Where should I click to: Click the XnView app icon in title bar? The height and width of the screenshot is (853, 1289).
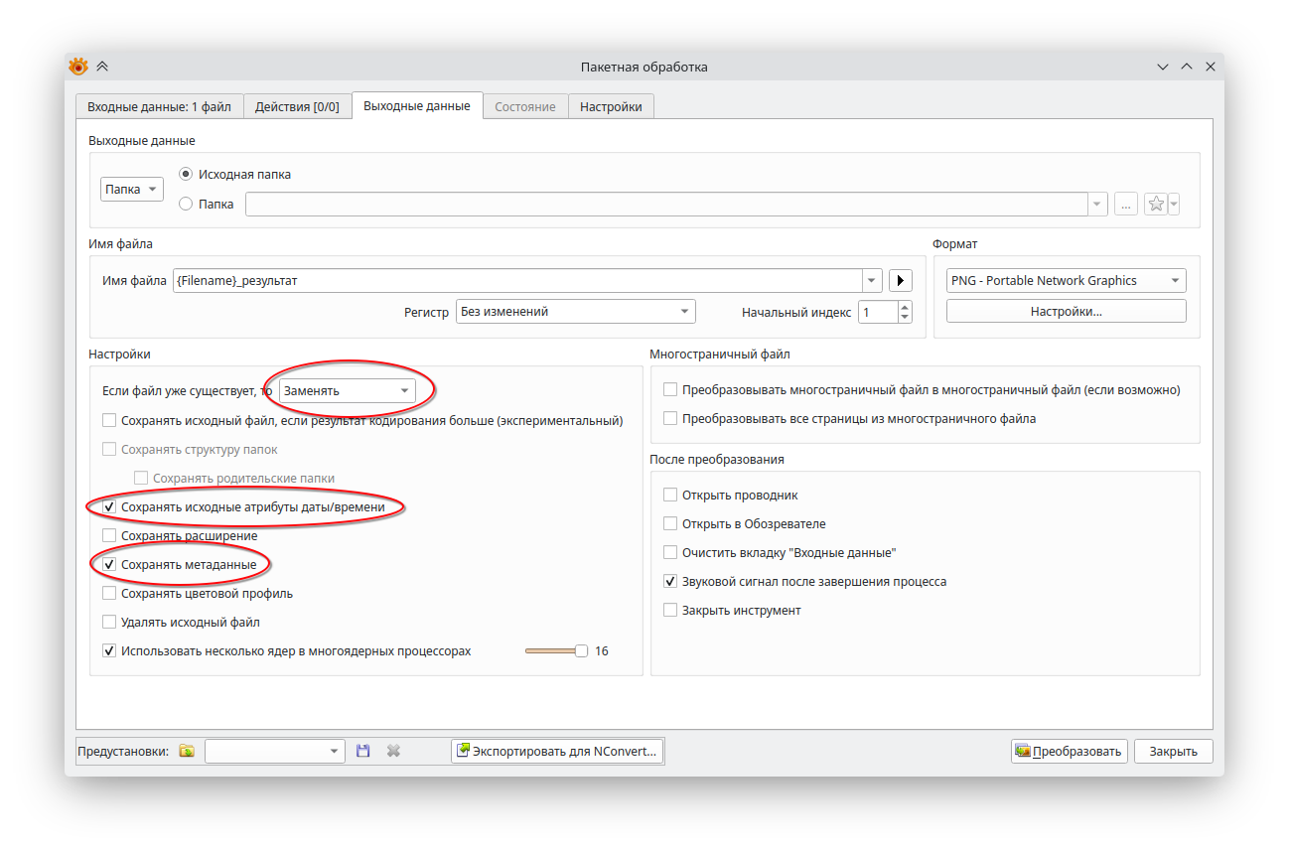tap(78, 67)
